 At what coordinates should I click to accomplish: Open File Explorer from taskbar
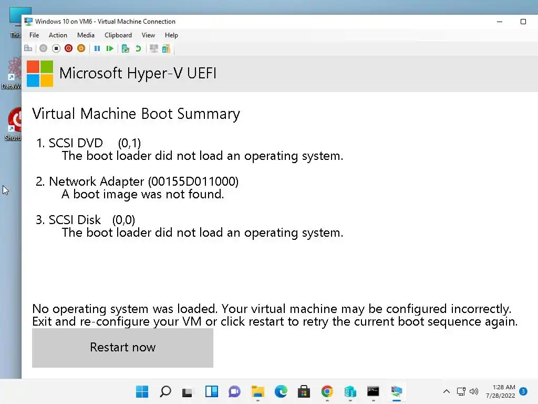pyautogui.click(x=257, y=391)
